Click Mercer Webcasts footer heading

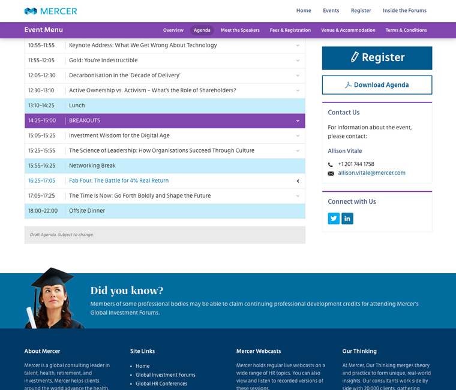coord(259,351)
